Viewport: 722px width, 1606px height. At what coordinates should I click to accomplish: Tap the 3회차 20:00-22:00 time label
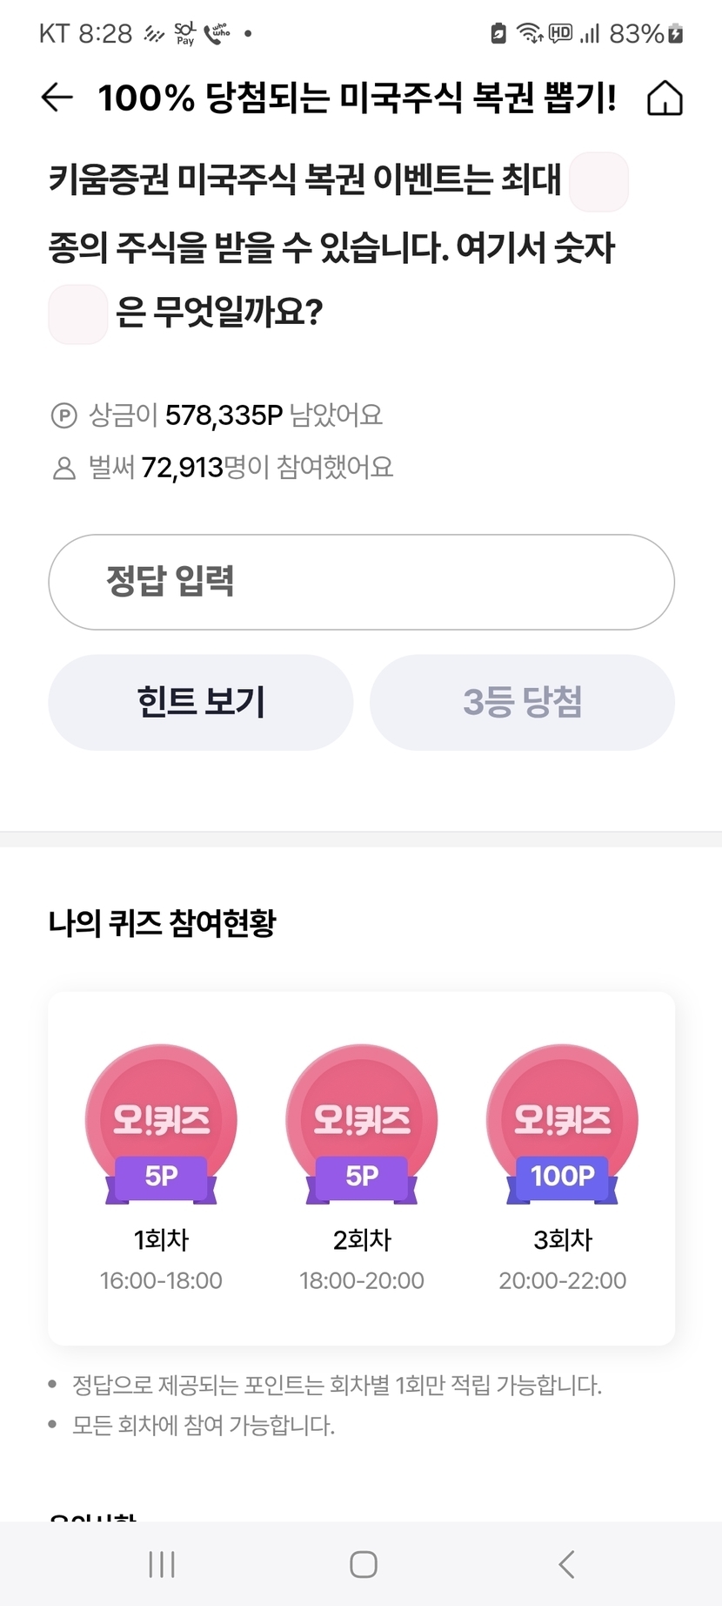coord(563,1280)
